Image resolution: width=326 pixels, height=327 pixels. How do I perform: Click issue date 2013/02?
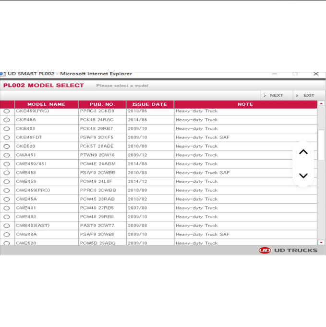(138, 199)
